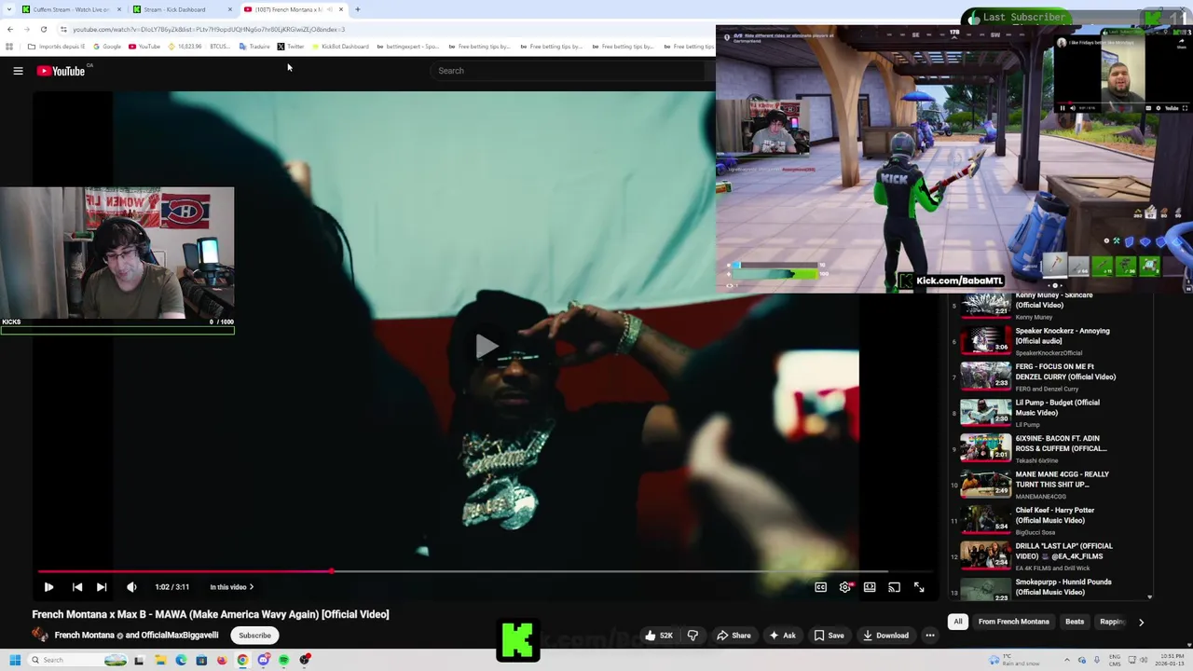Select the Beats filter chip

(x=1075, y=622)
